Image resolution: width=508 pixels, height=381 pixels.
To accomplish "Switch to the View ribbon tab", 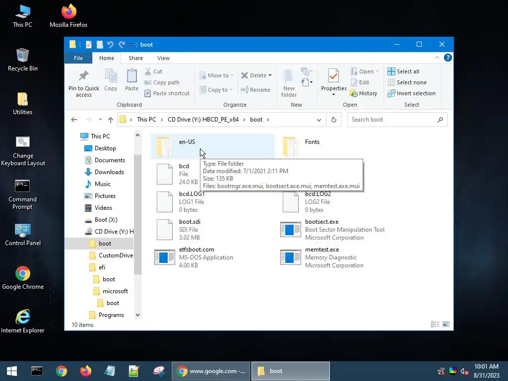I will pyautogui.click(x=163, y=58).
